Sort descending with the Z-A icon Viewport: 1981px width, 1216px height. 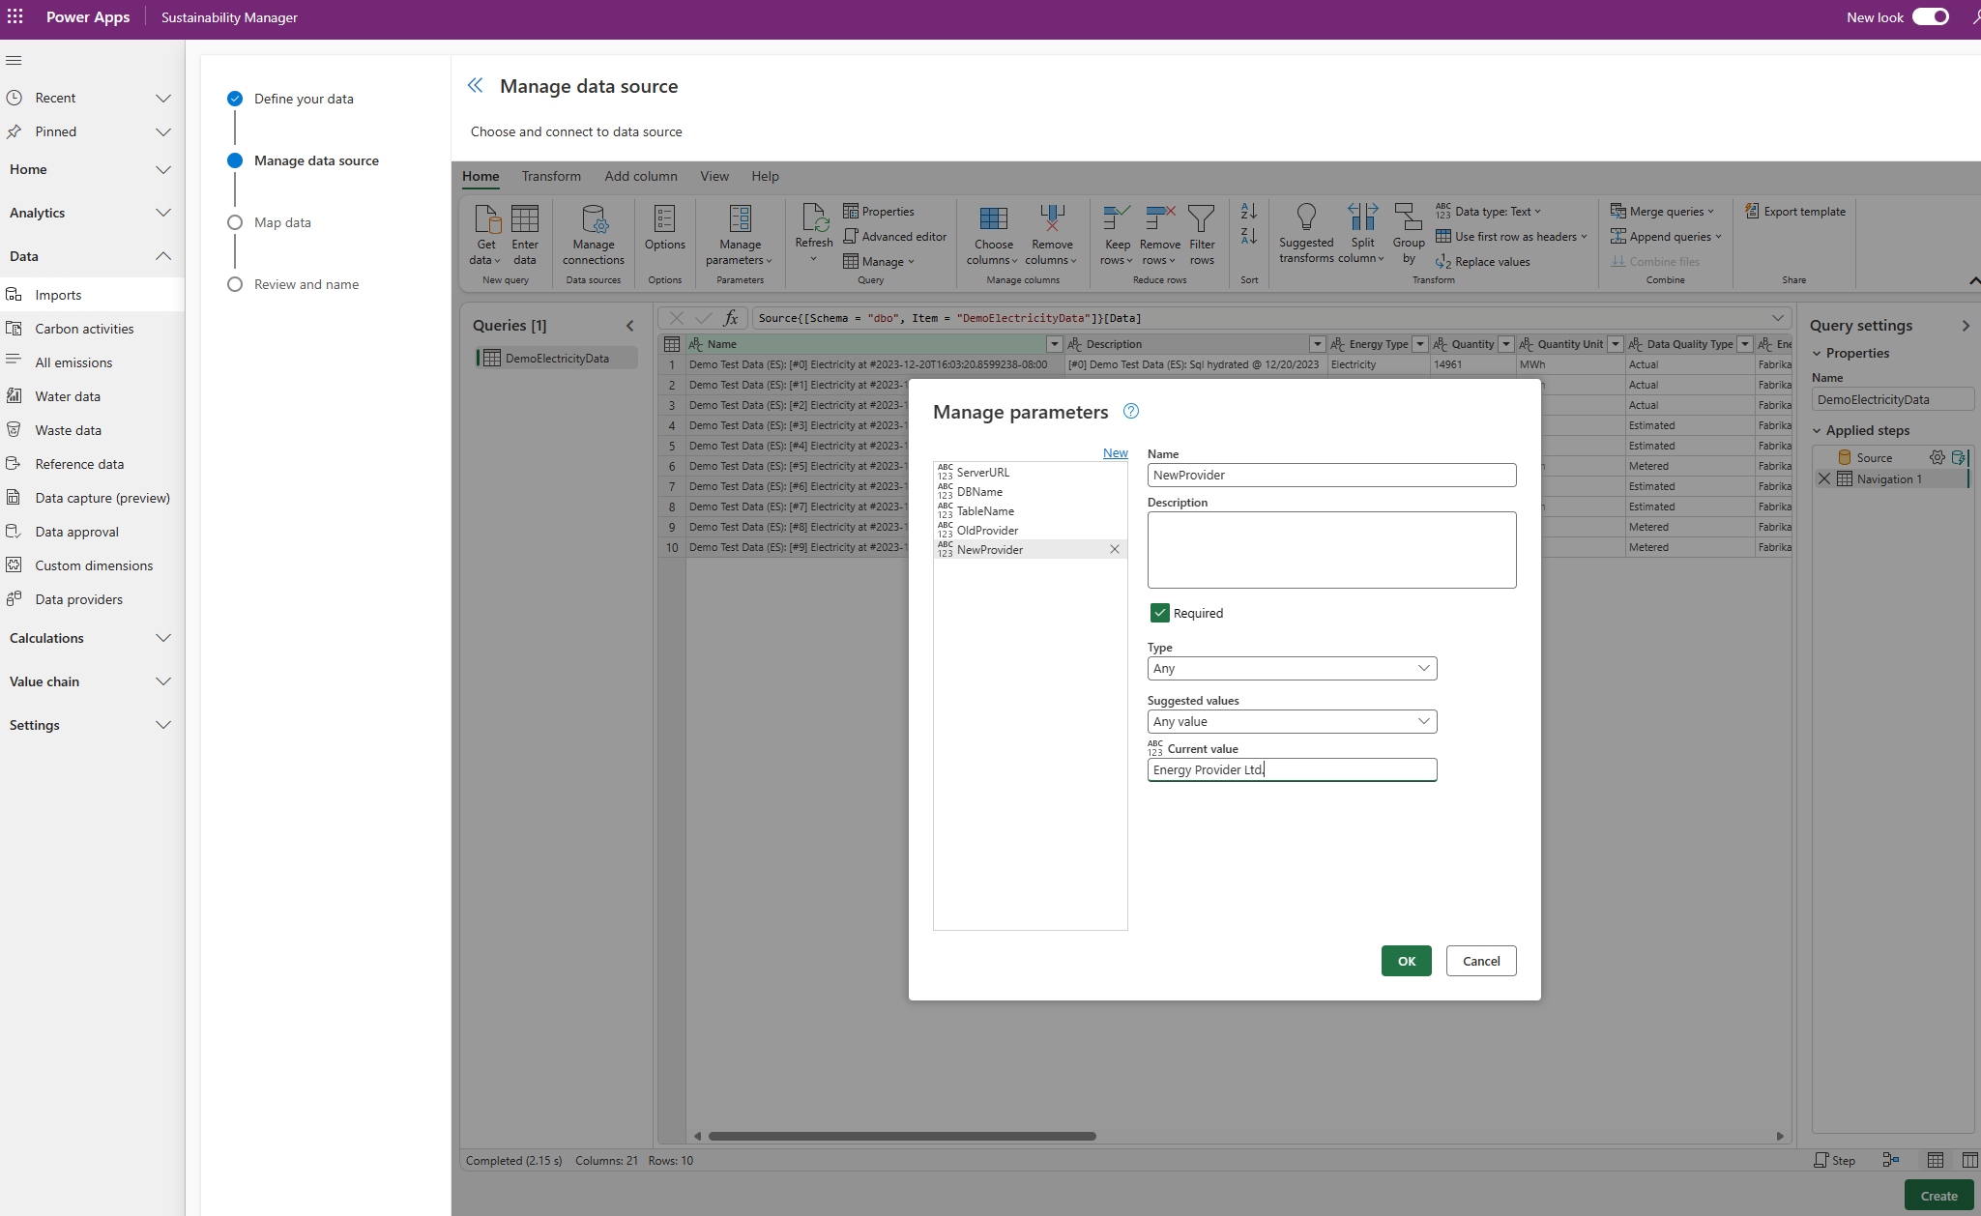pyautogui.click(x=1249, y=236)
